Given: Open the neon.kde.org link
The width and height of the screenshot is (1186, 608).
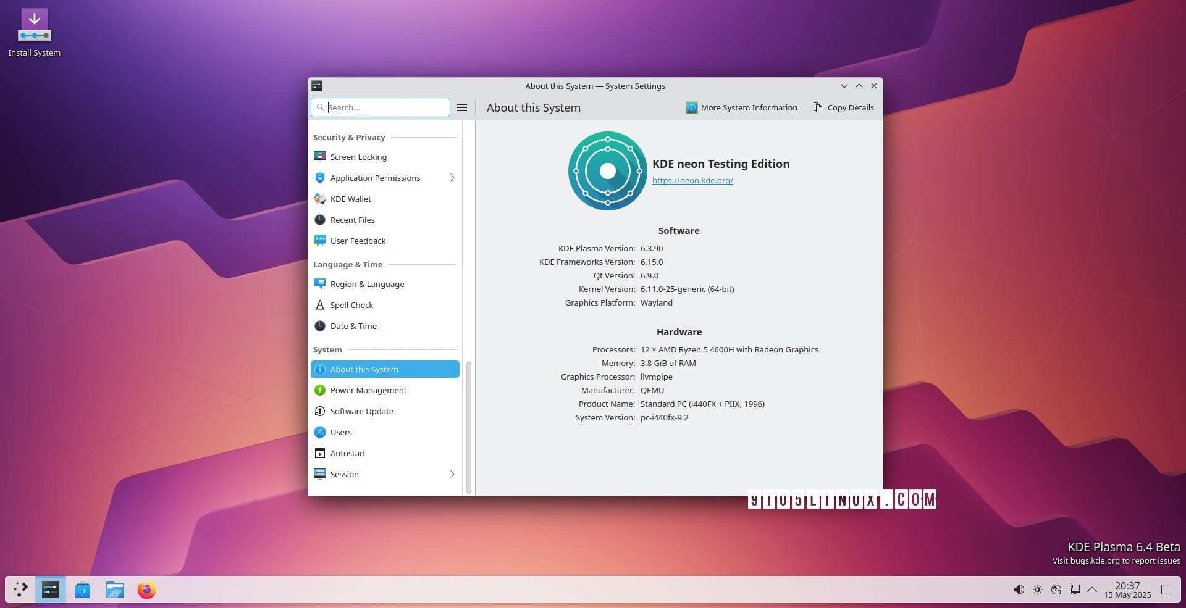Looking at the screenshot, I should click(x=692, y=180).
